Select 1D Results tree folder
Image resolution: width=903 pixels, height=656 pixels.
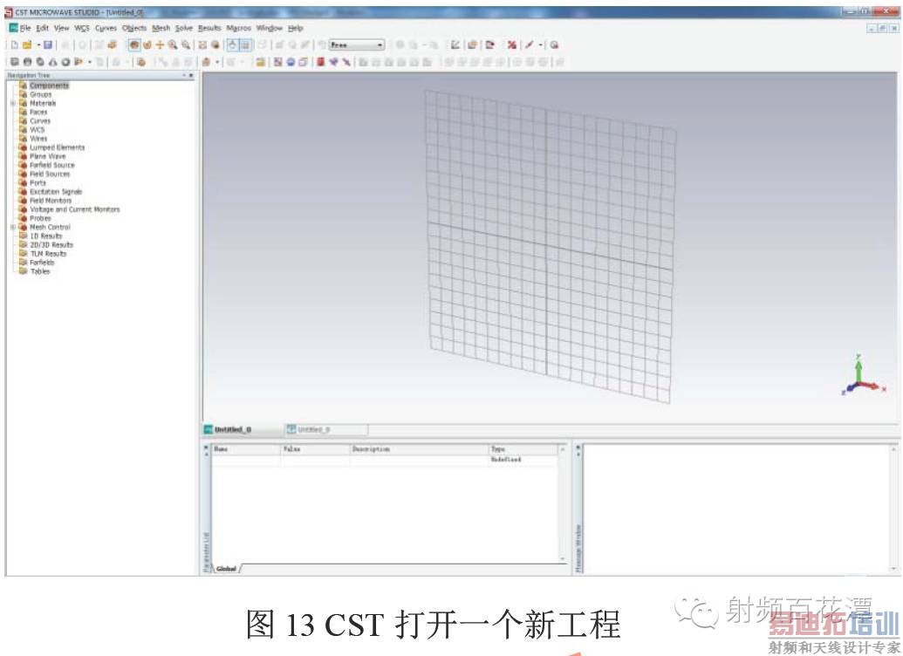point(45,236)
